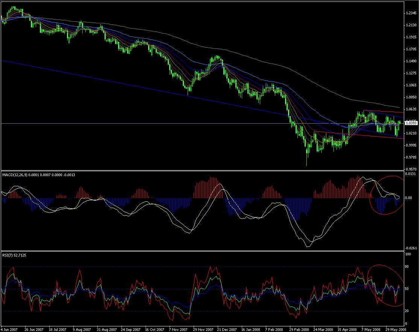Select the 29 Nov 2007 date marker
The image size is (420, 332).
click(202, 328)
